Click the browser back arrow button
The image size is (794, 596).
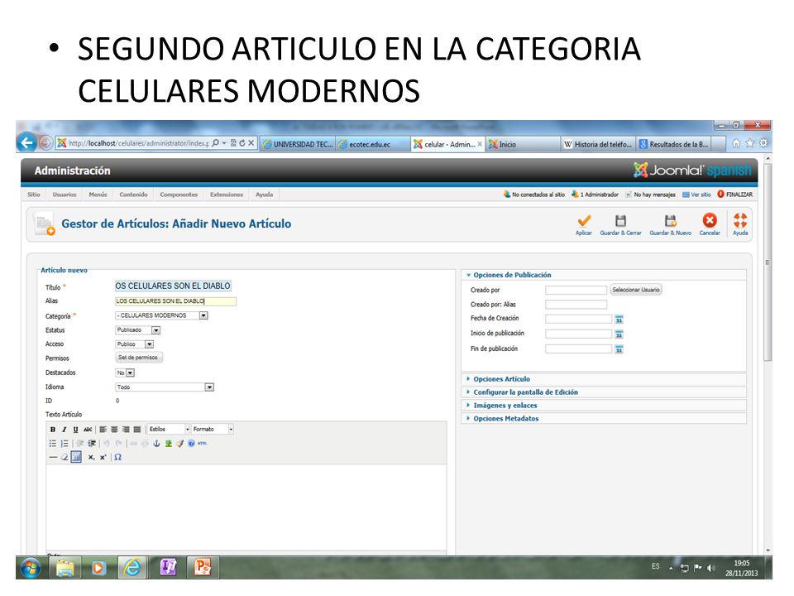point(26,143)
